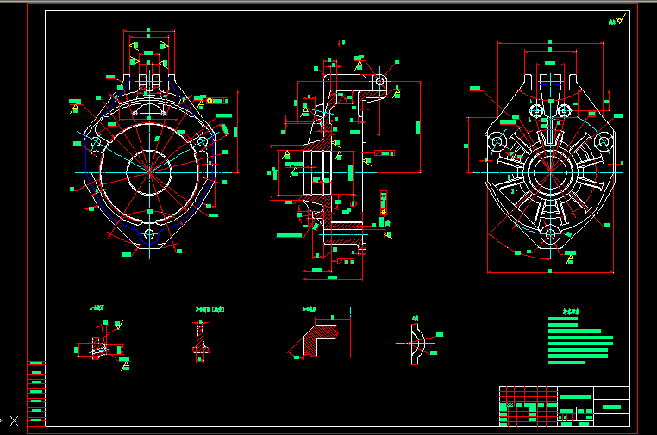This screenshot has height=435, width=657.
Task: Click the bottom mounting hole of right view
Action: pos(549,234)
